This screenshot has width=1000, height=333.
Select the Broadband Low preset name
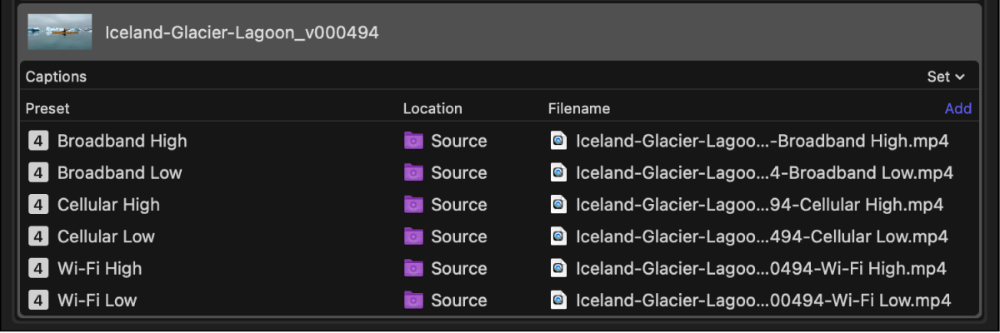tap(119, 172)
